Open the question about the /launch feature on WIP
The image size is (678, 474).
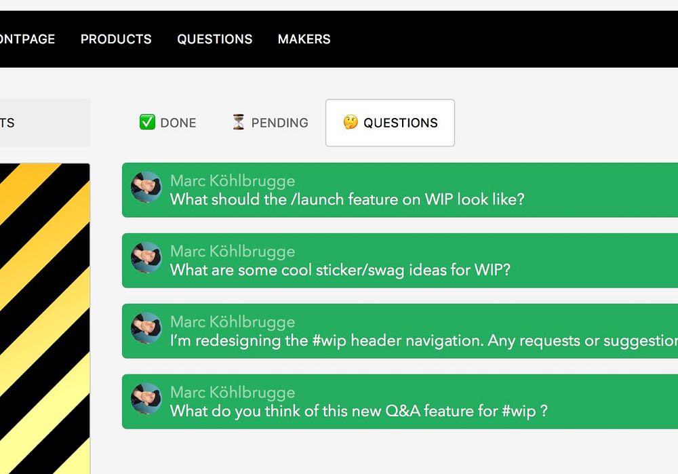pyautogui.click(x=347, y=199)
